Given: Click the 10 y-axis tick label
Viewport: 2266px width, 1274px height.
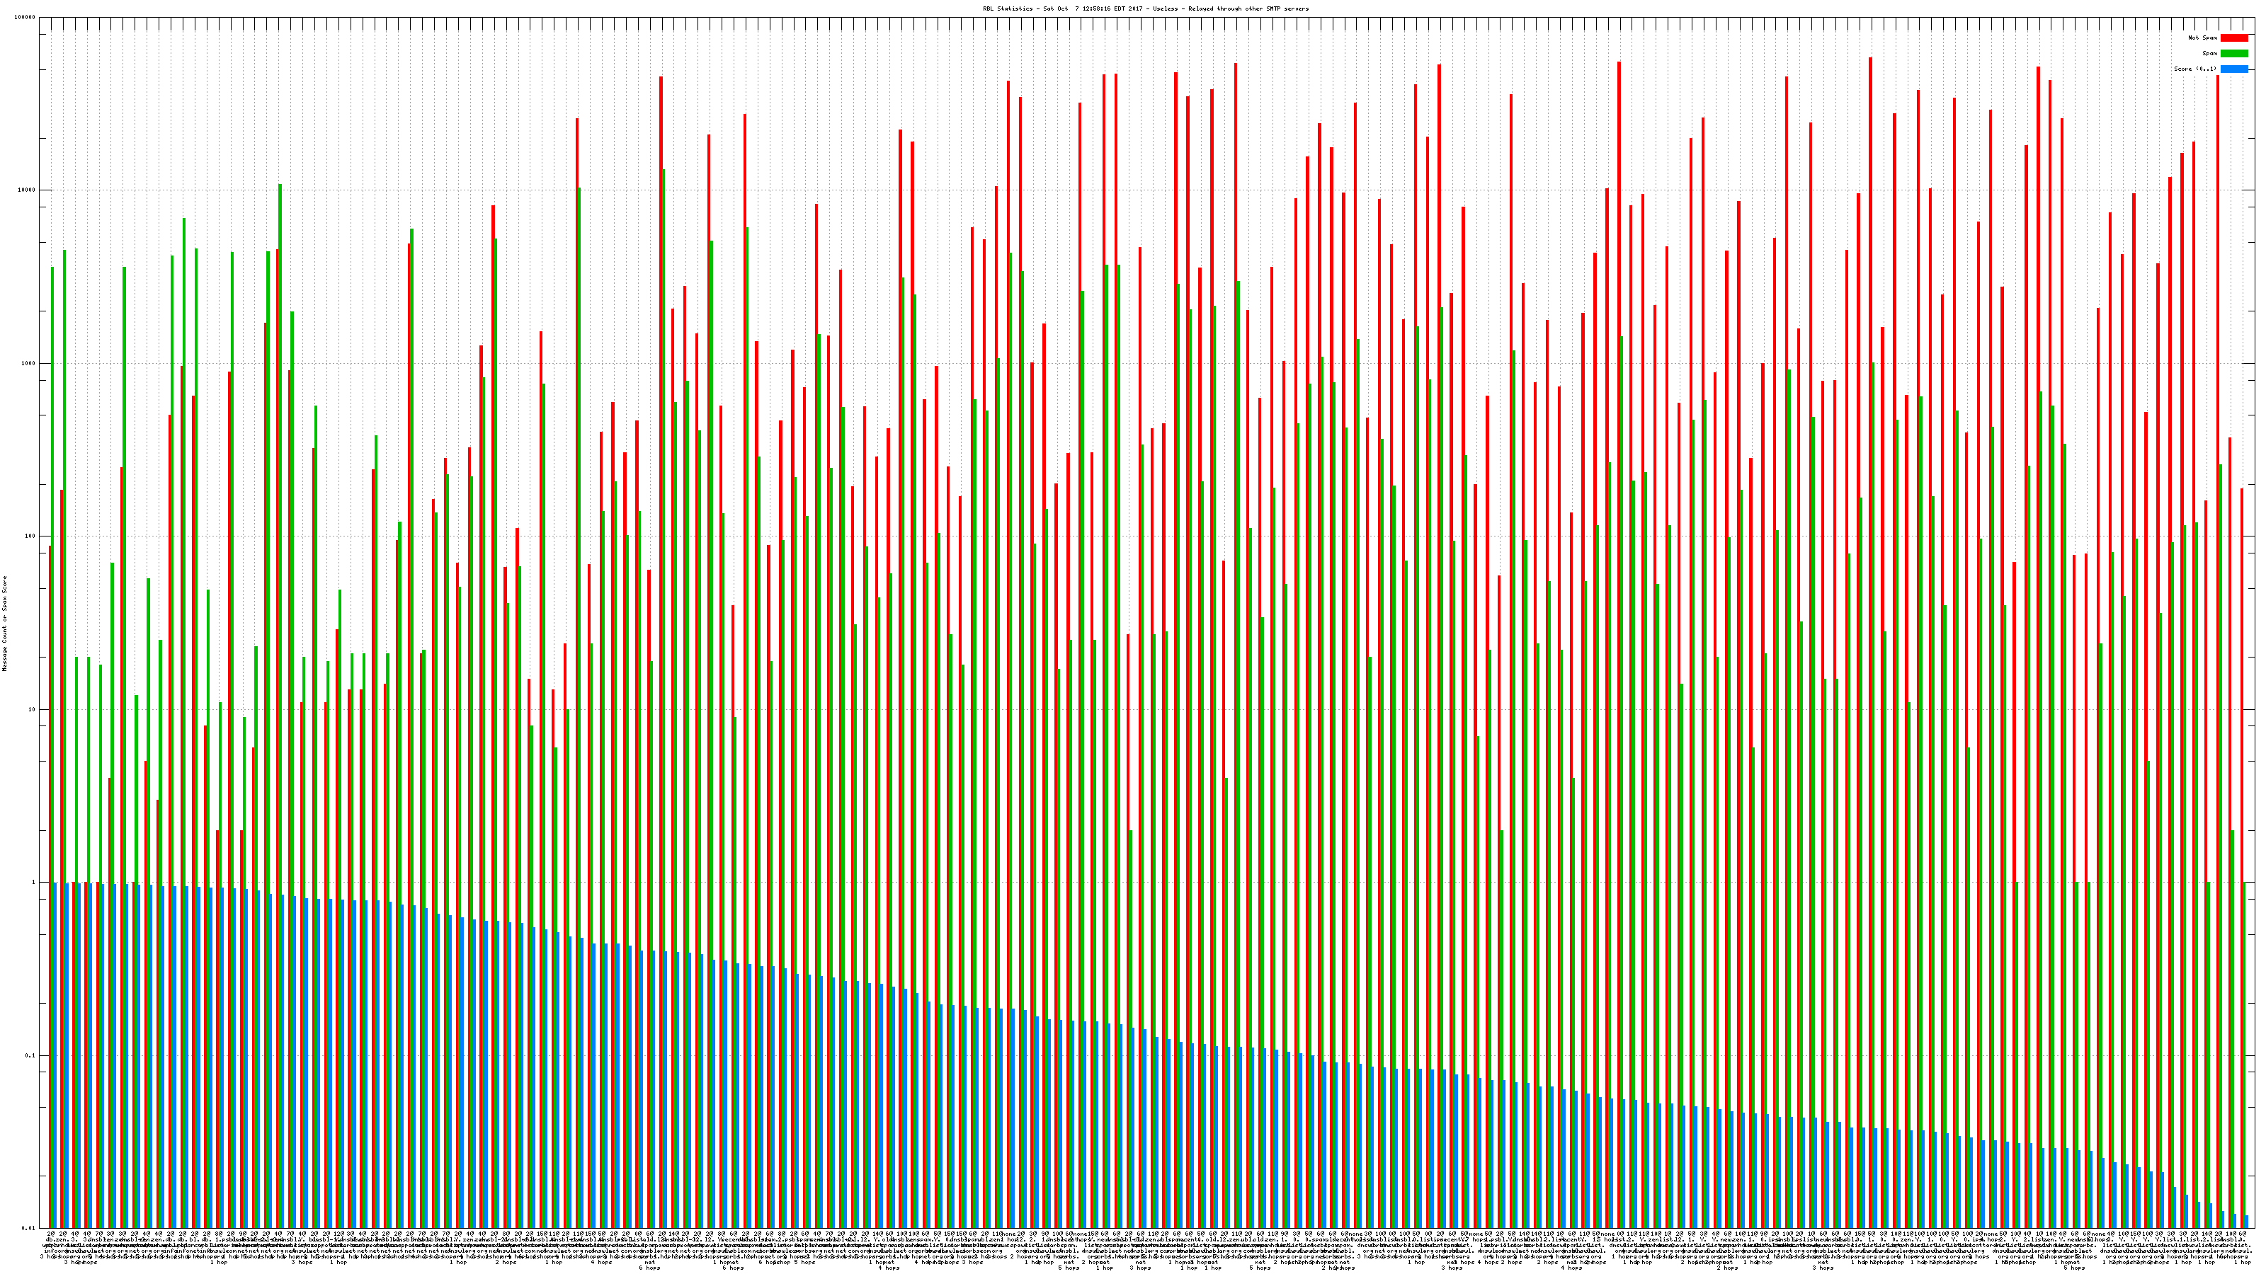Looking at the screenshot, I should [x=33, y=709].
